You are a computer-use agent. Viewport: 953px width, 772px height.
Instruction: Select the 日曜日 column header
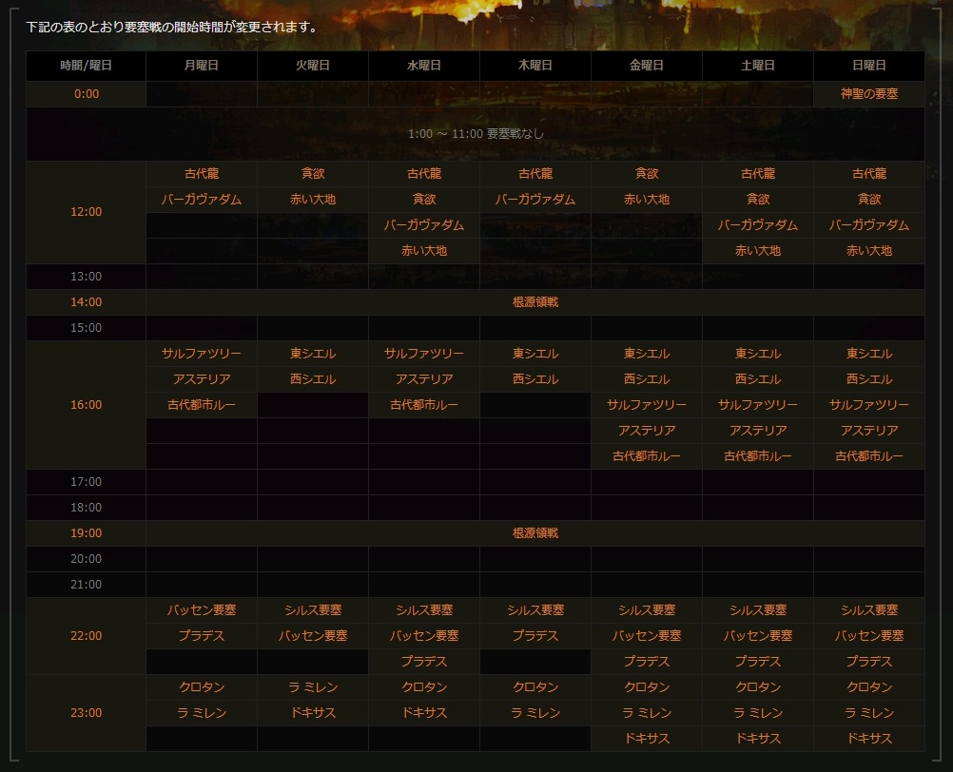coord(868,66)
